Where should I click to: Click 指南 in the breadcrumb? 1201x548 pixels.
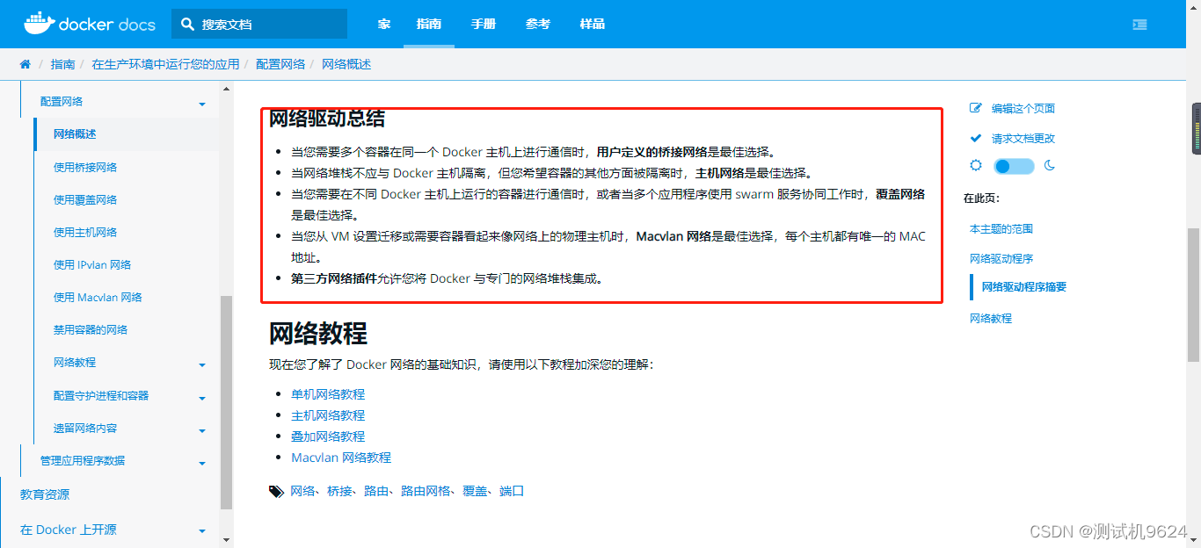(62, 64)
